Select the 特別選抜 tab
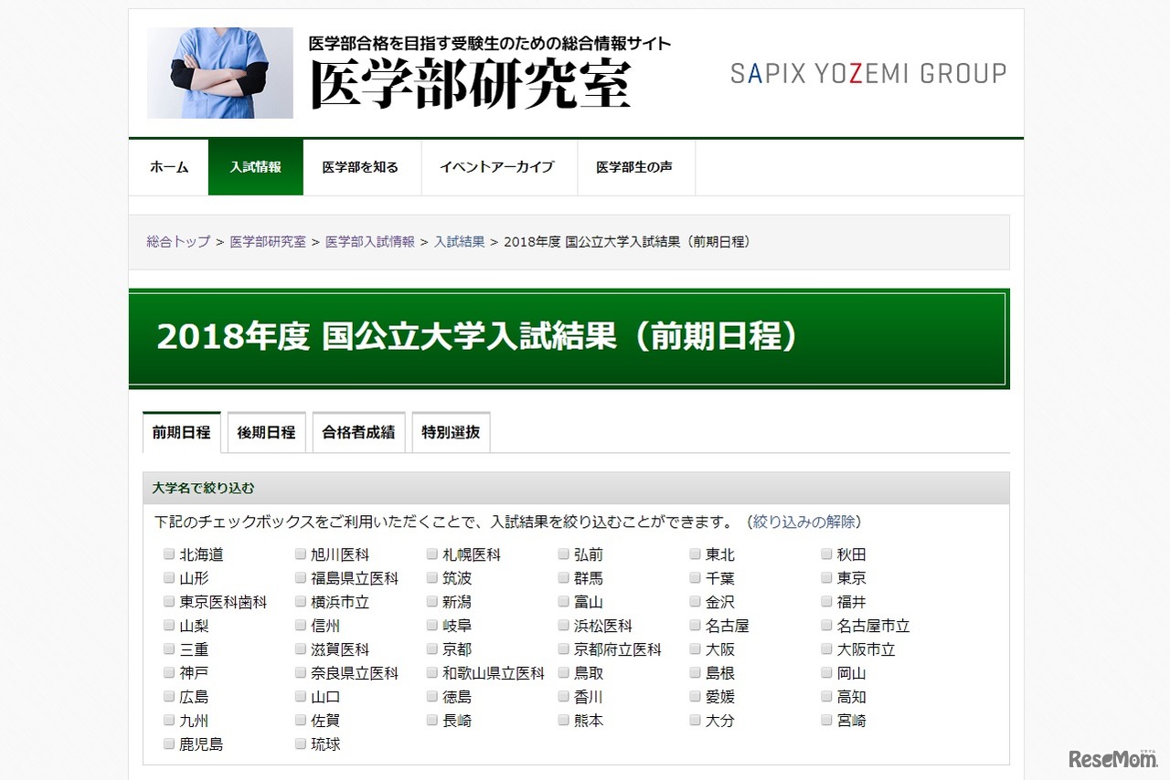The width and height of the screenshot is (1170, 780). (x=451, y=432)
